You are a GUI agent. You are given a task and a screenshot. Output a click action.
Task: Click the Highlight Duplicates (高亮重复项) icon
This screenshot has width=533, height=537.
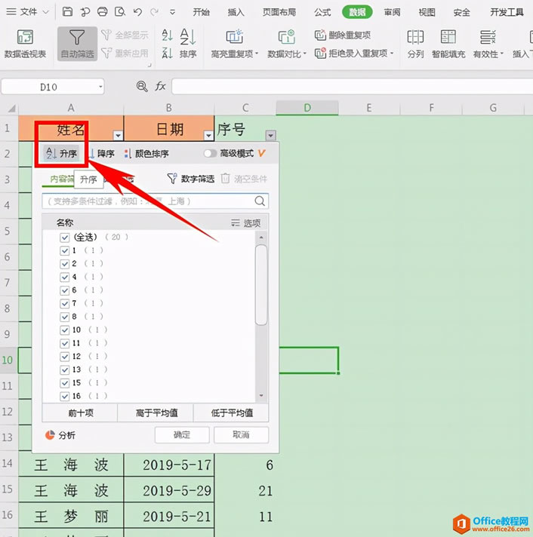[235, 37]
